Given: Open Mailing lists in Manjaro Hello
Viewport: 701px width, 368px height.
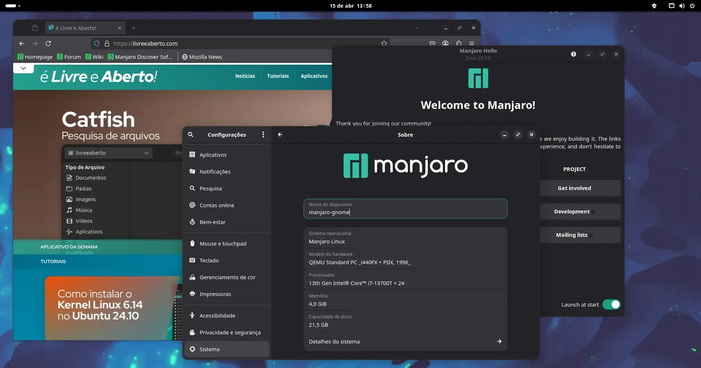Looking at the screenshot, I should (580, 235).
